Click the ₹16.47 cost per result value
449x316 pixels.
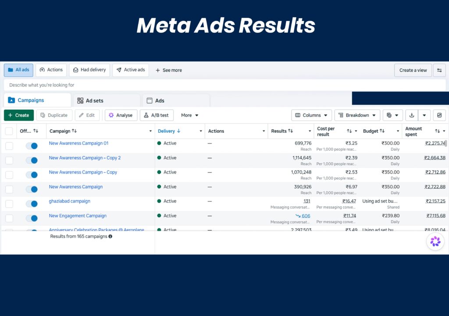pyautogui.click(x=349, y=201)
